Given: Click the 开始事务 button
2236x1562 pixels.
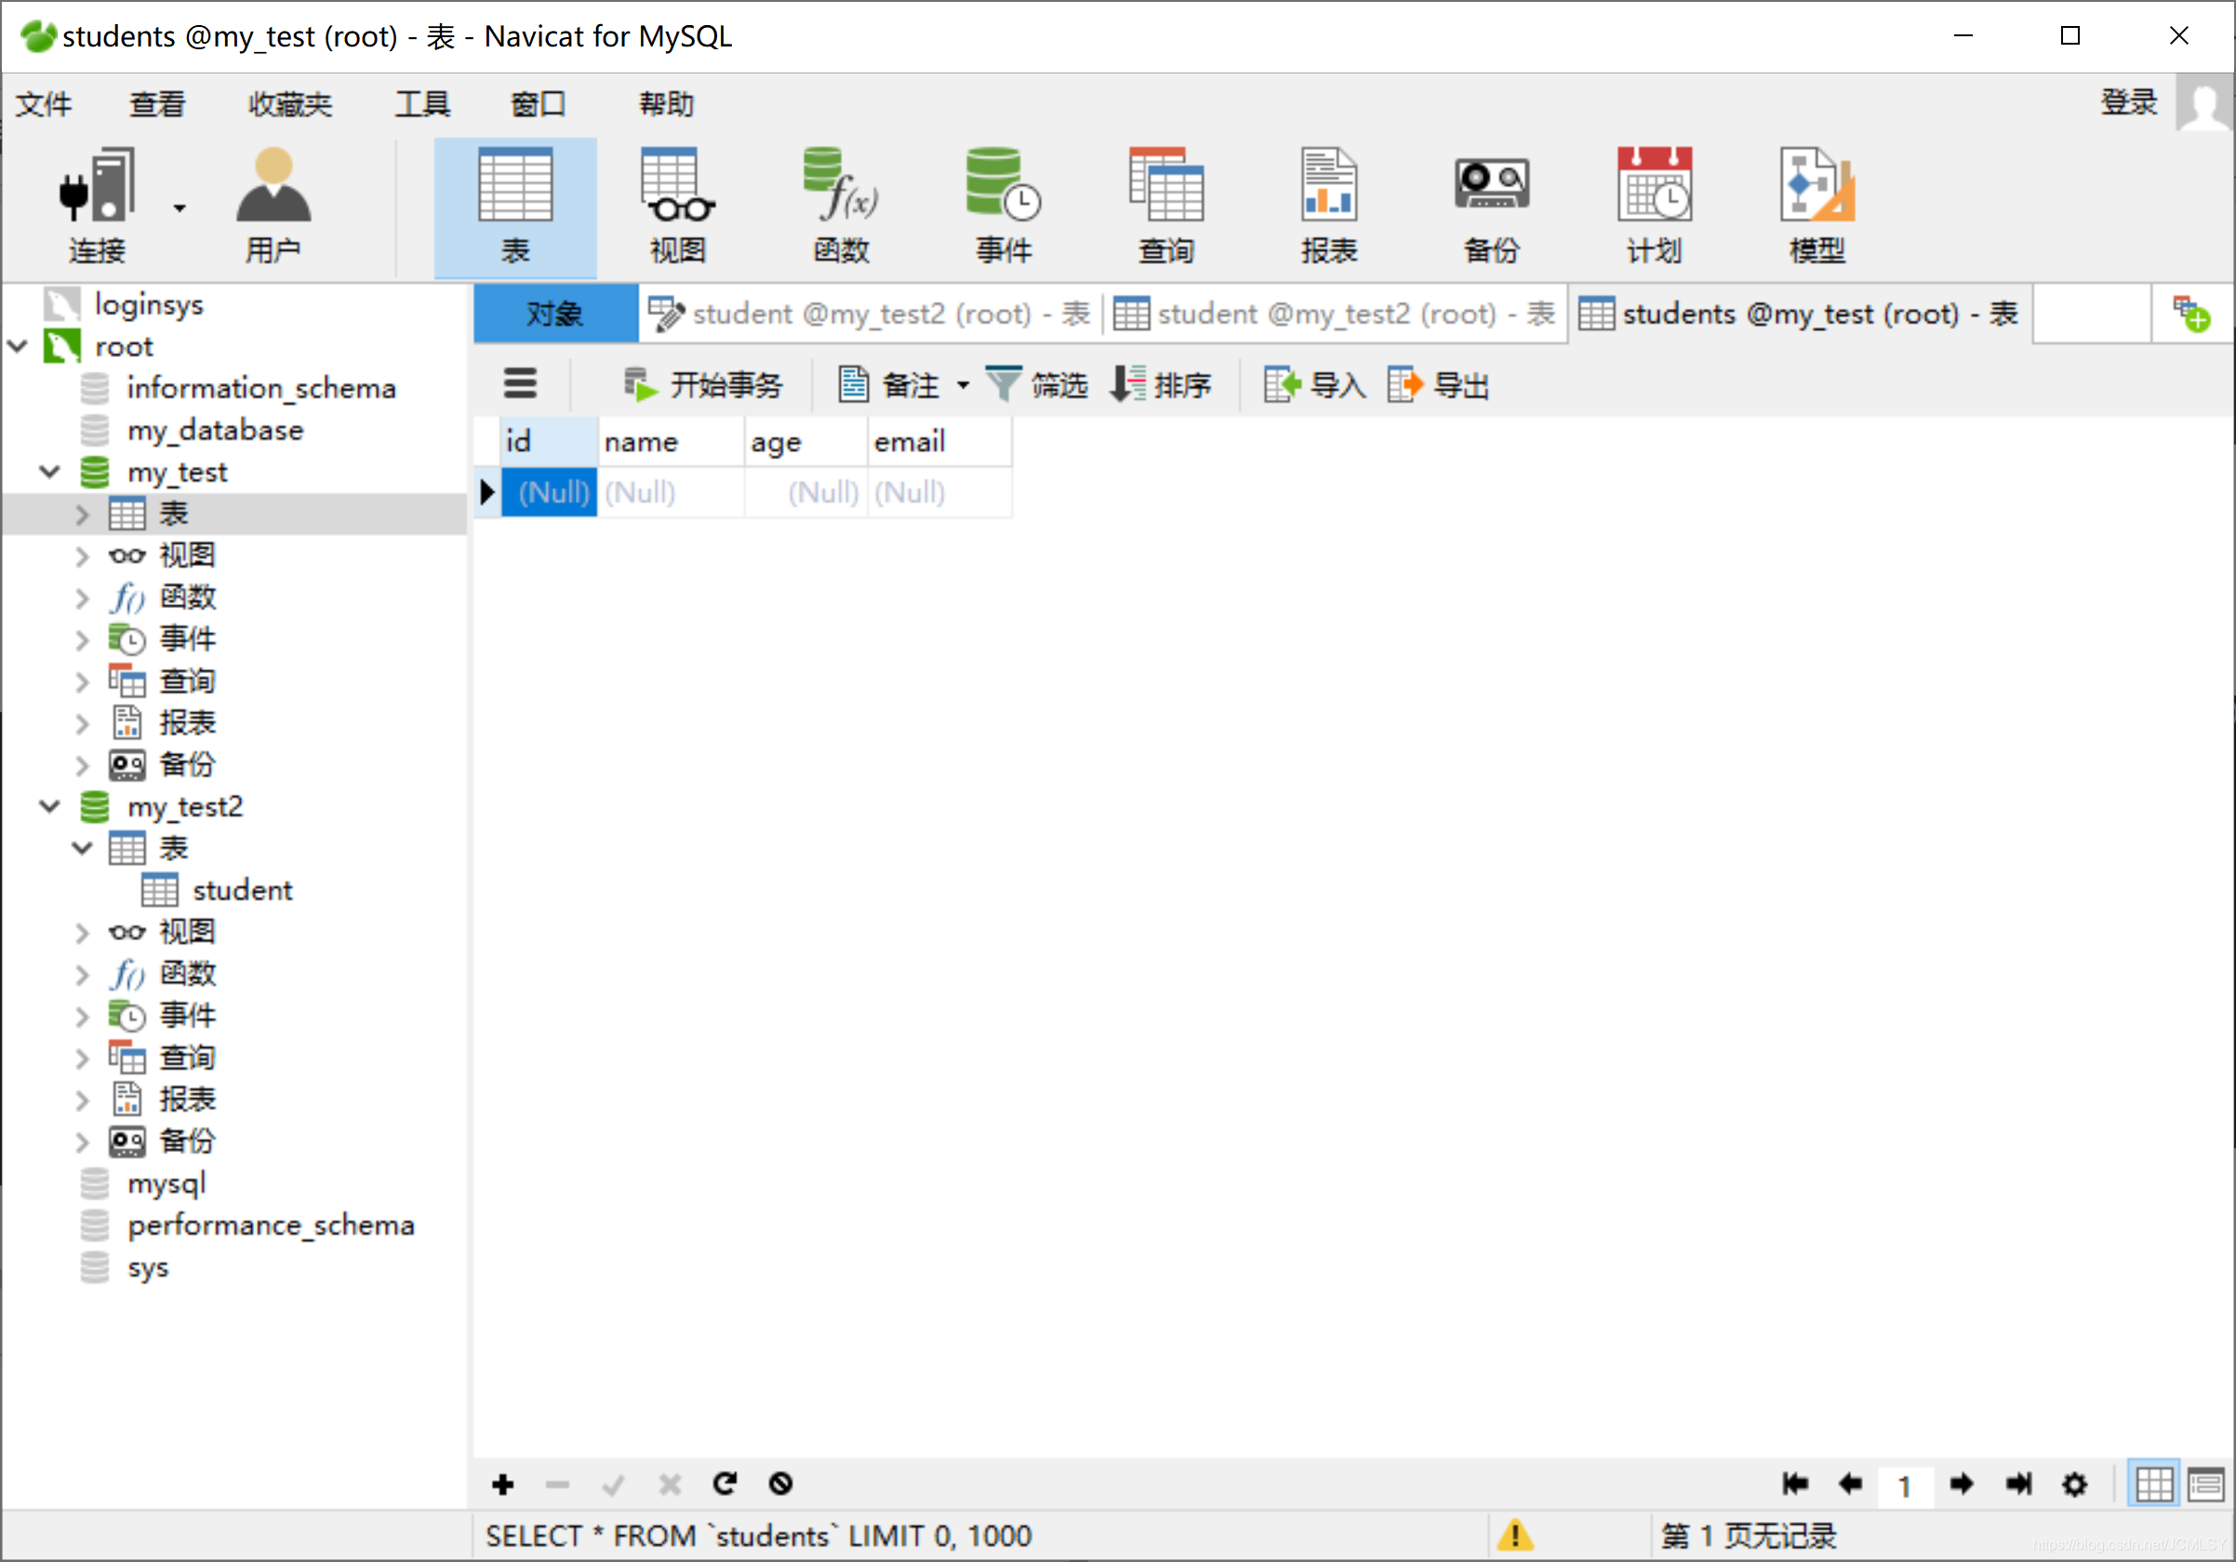Looking at the screenshot, I should pos(704,384).
